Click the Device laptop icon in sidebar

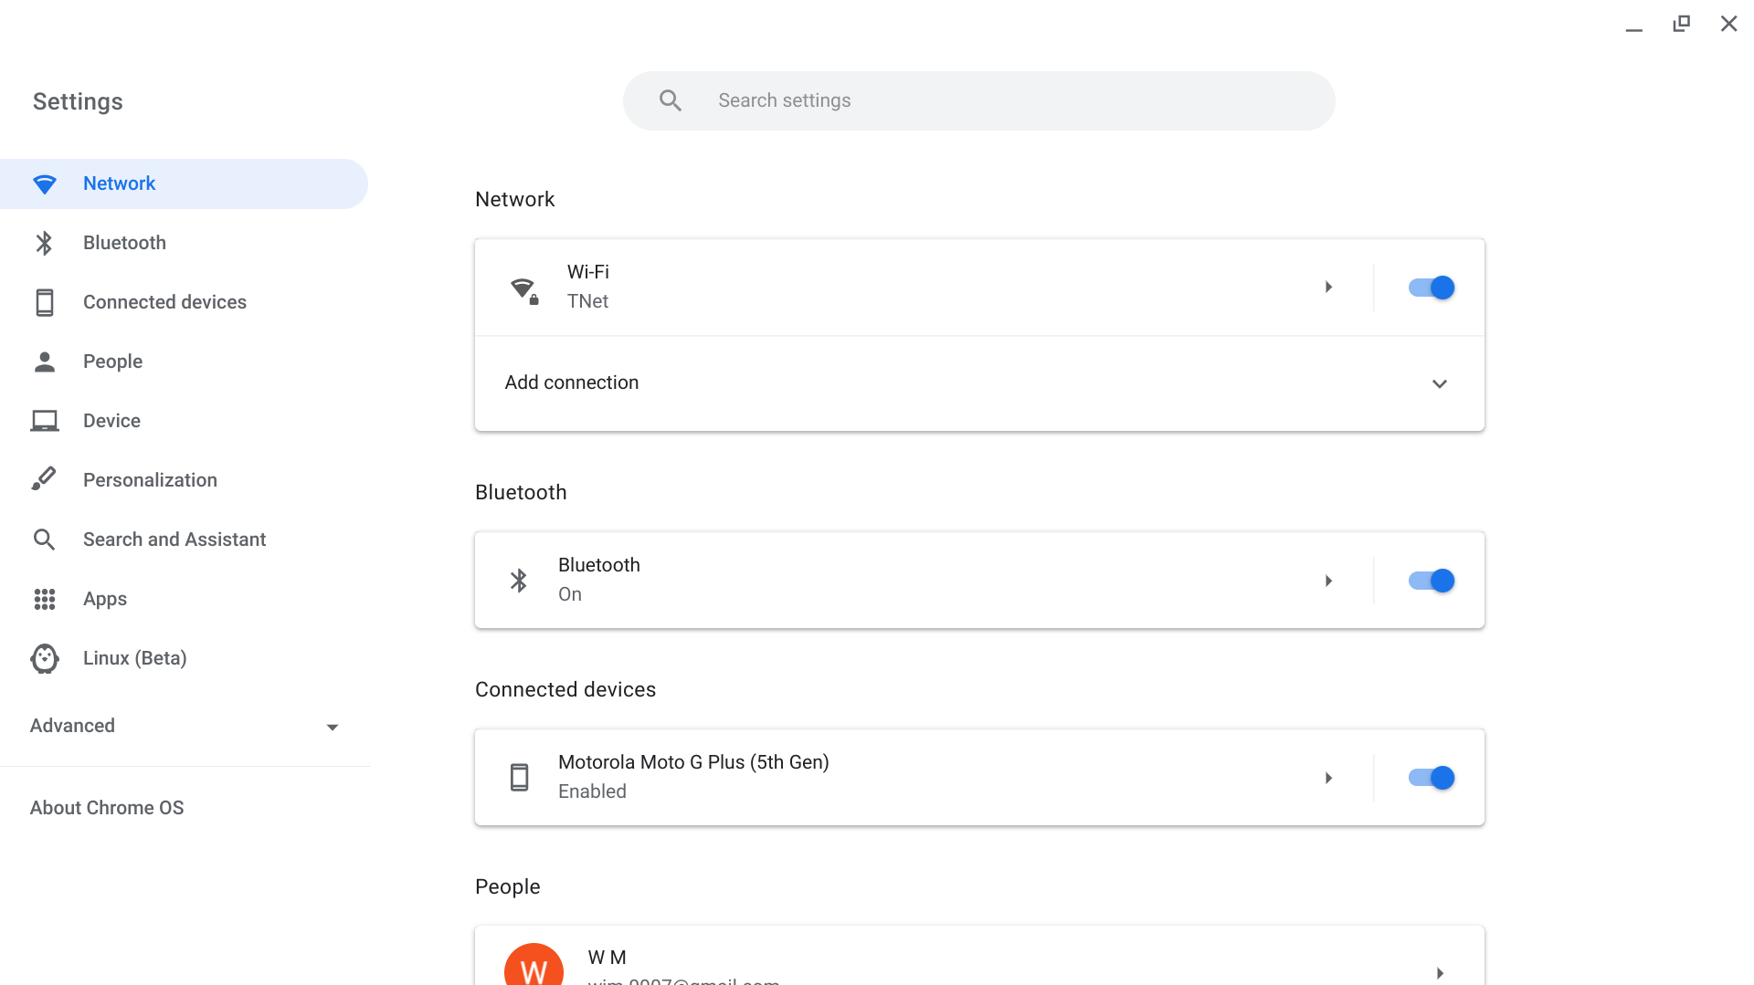44,421
